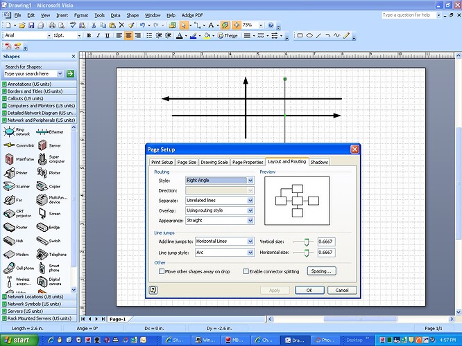Select the Pointer tool icon
Image resolution: width=462 pixels, height=346 pixels.
coord(184,26)
